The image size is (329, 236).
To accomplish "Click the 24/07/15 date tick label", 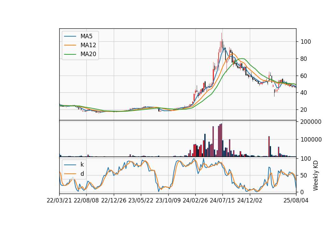I will [x=222, y=200].
